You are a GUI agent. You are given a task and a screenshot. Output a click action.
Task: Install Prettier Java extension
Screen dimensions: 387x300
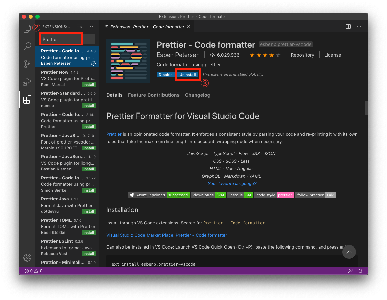pos(89,212)
